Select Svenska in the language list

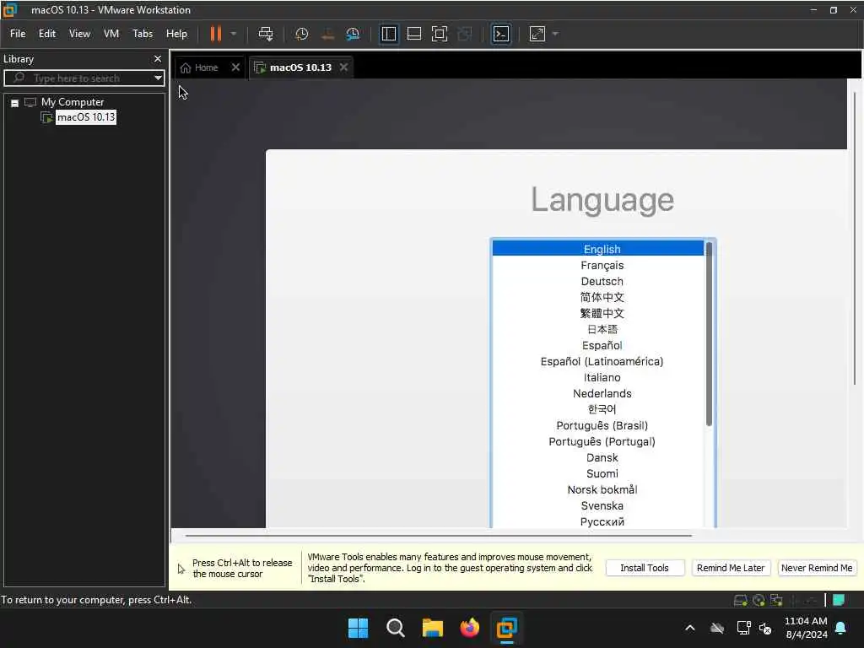[598, 505]
